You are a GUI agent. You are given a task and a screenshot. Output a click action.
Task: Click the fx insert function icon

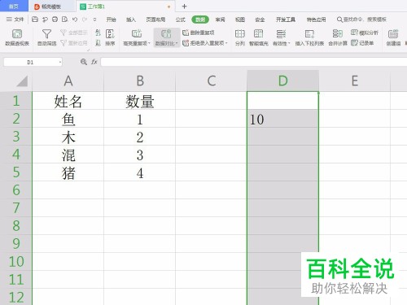94,62
